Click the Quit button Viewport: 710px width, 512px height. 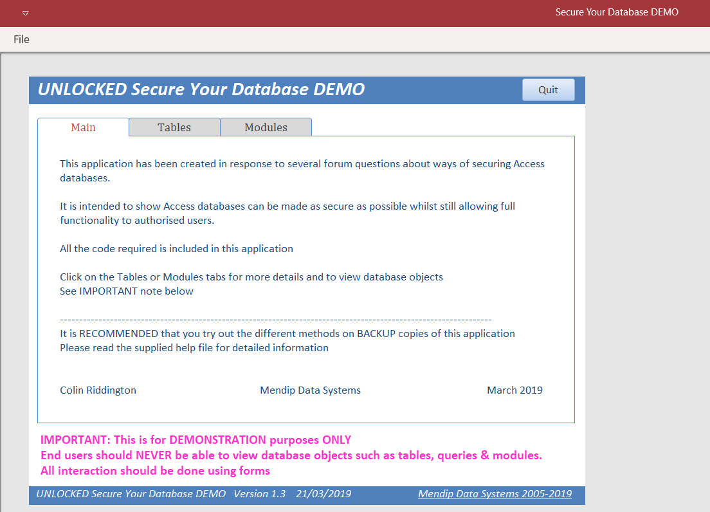click(x=549, y=89)
